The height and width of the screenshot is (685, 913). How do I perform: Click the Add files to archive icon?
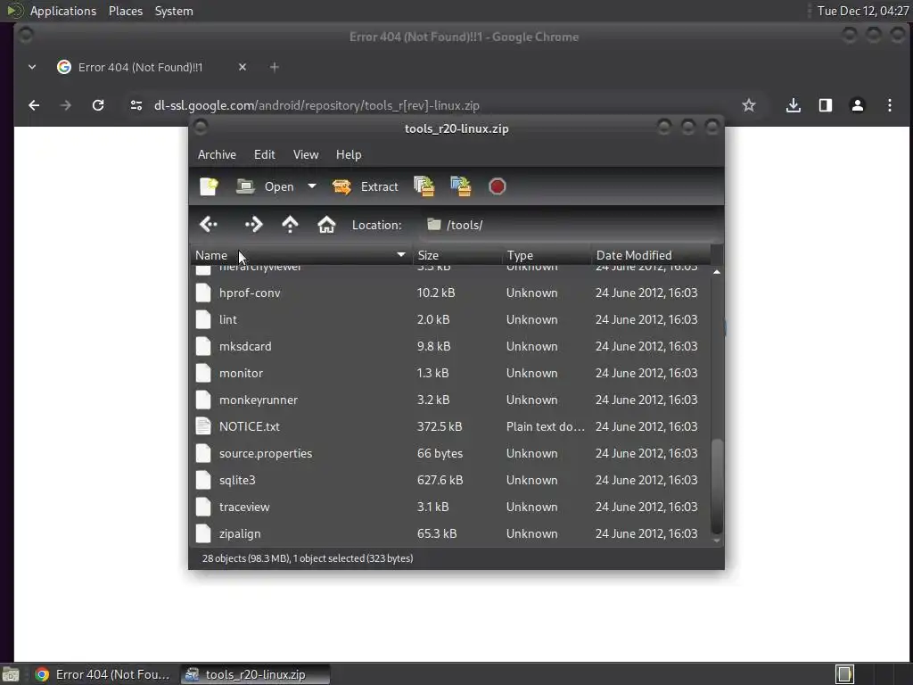click(424, 186)
